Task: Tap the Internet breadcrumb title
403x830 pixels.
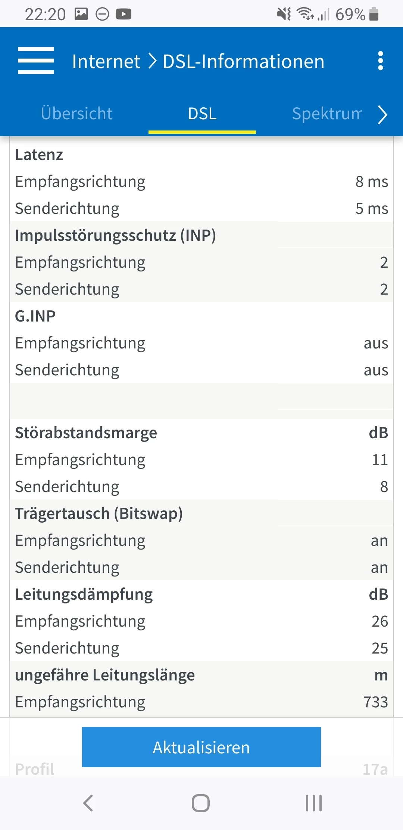Action: tap(106, 61)
